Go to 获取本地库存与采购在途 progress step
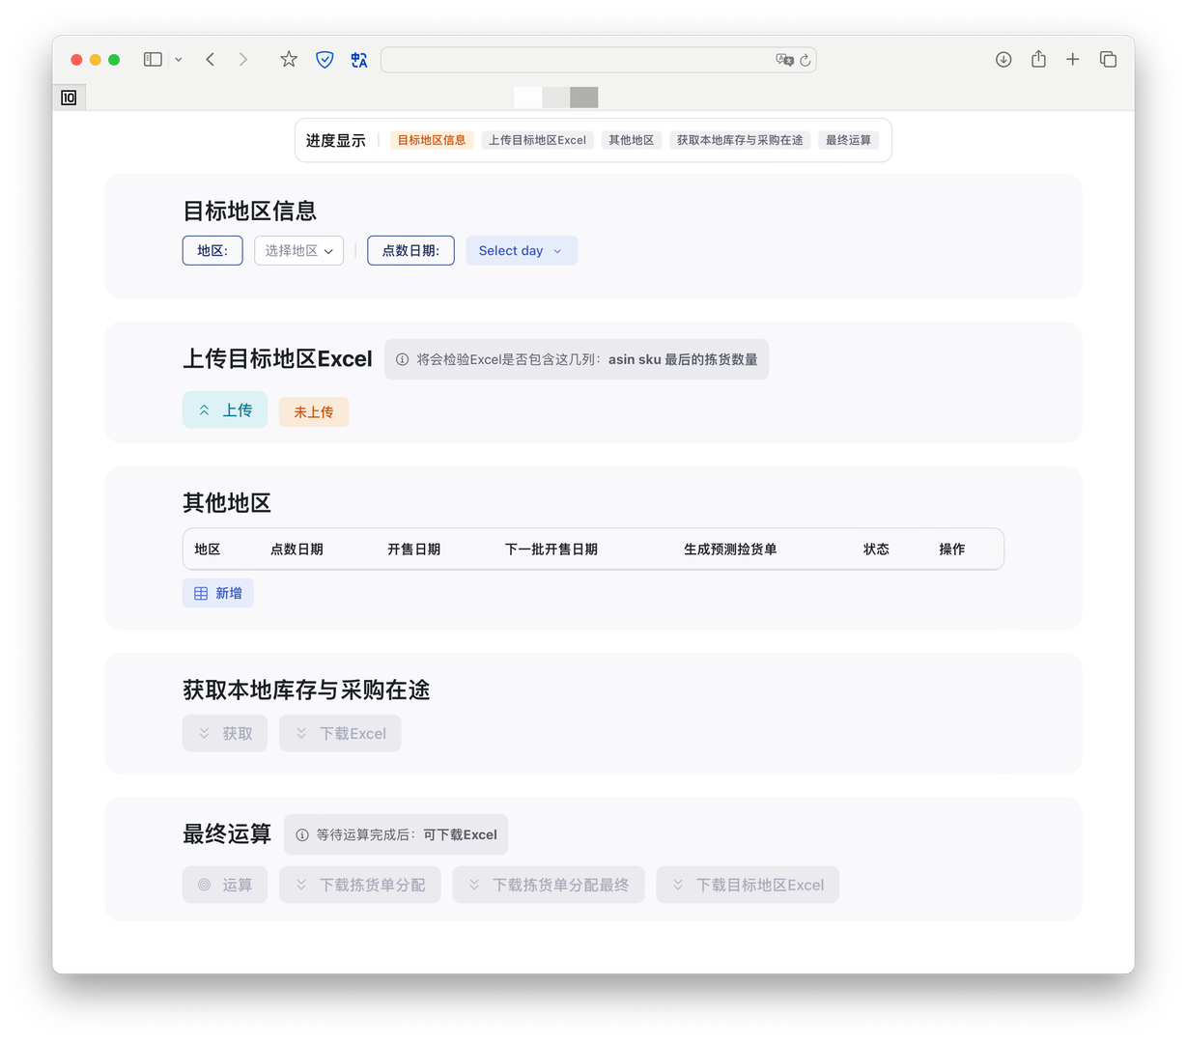Viewport: 1187px width, 1043px height. [740, 140]
